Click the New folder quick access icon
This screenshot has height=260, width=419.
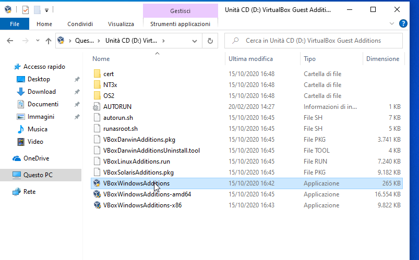37,10
